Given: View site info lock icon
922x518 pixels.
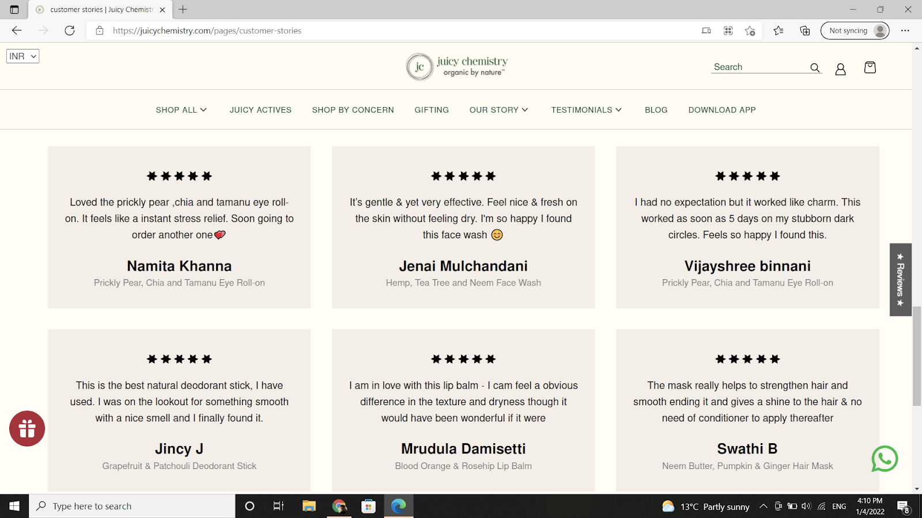Looking at the screenshot, I should click(x=100, y=31).
